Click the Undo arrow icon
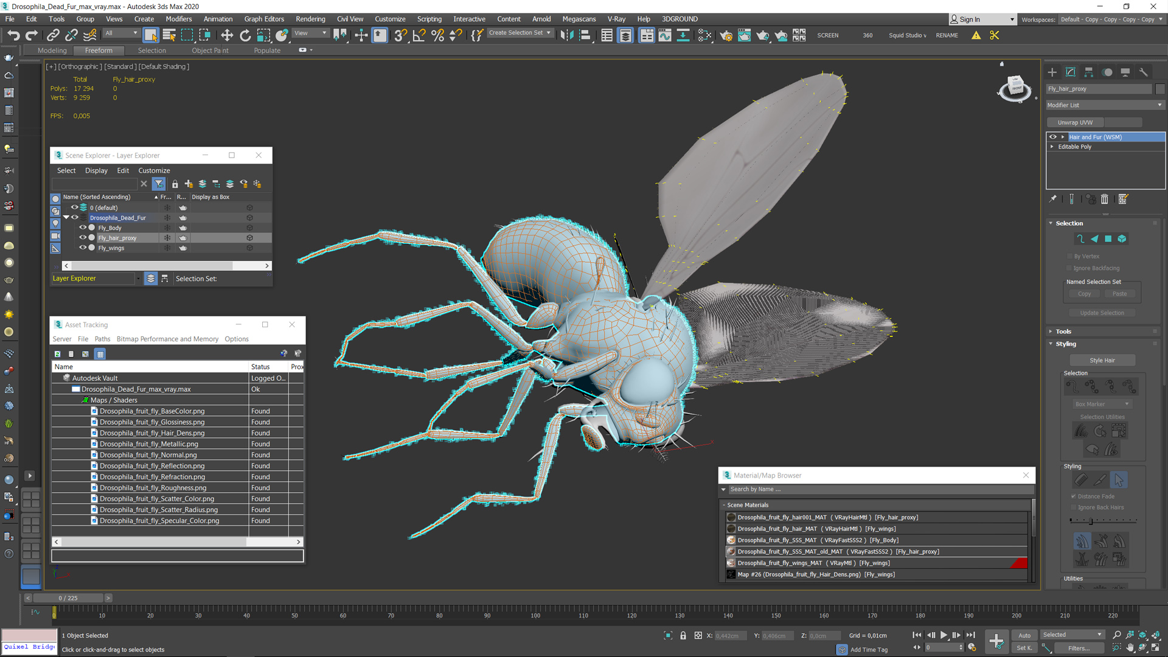1168x657 pixels. (13, 35)
